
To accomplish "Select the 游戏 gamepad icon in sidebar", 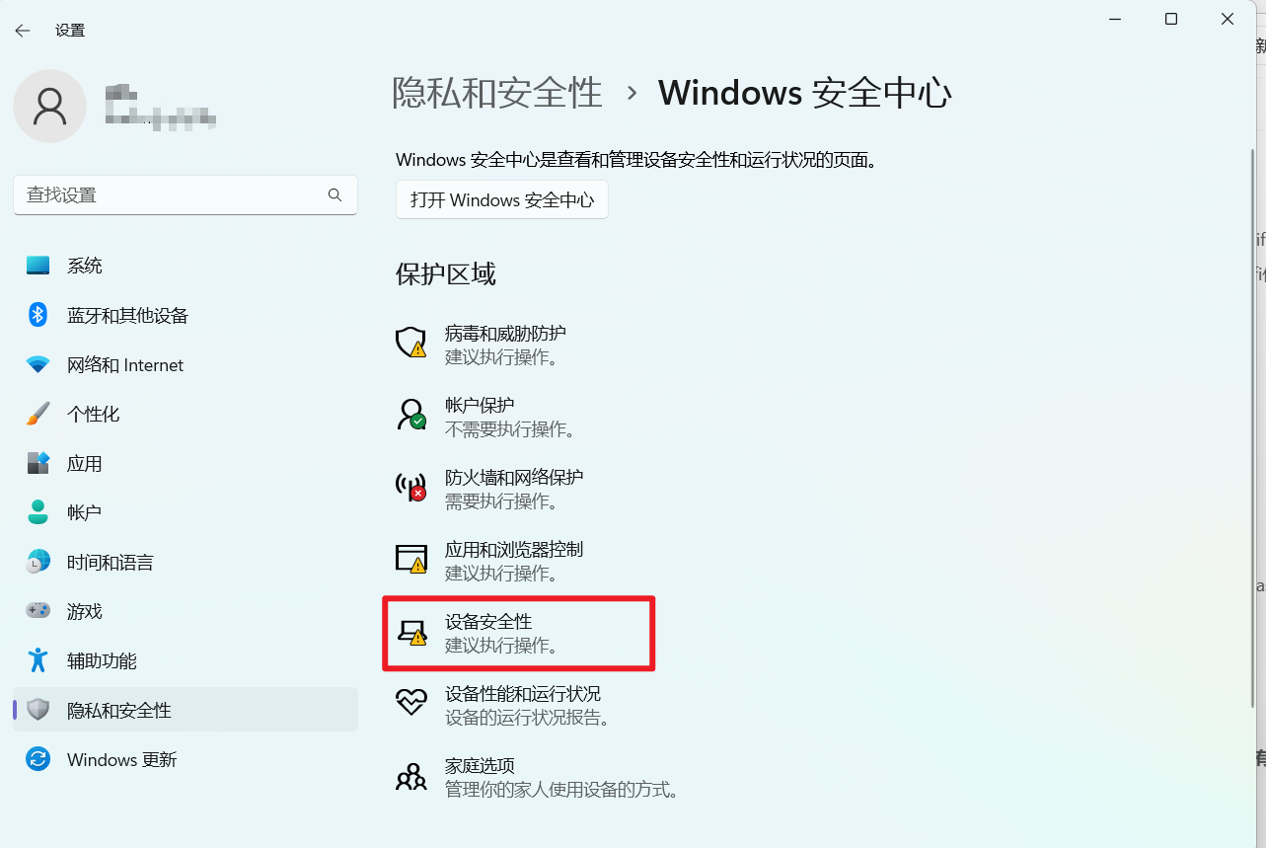I will (x=37, y=611).
